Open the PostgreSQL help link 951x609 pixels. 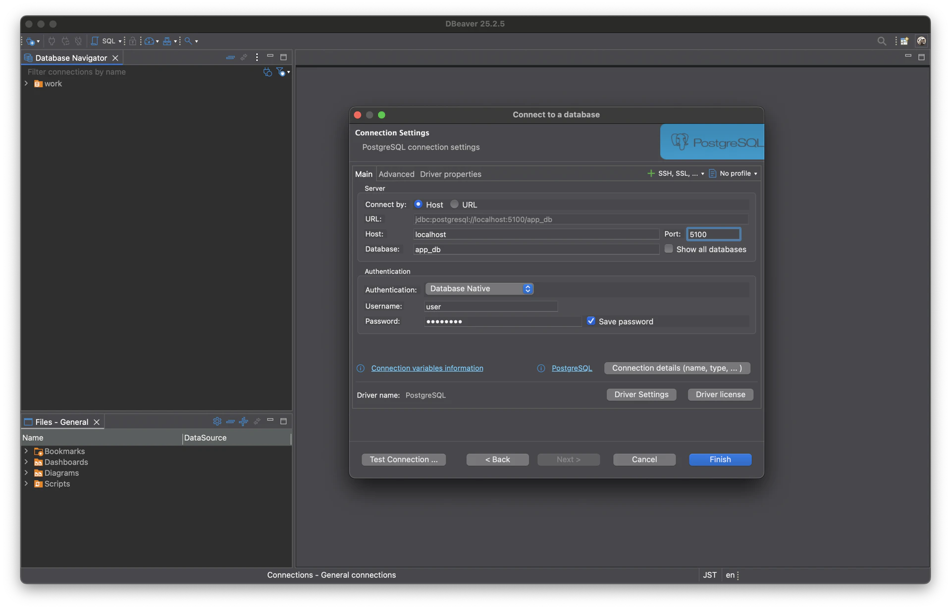pos(572,368)
